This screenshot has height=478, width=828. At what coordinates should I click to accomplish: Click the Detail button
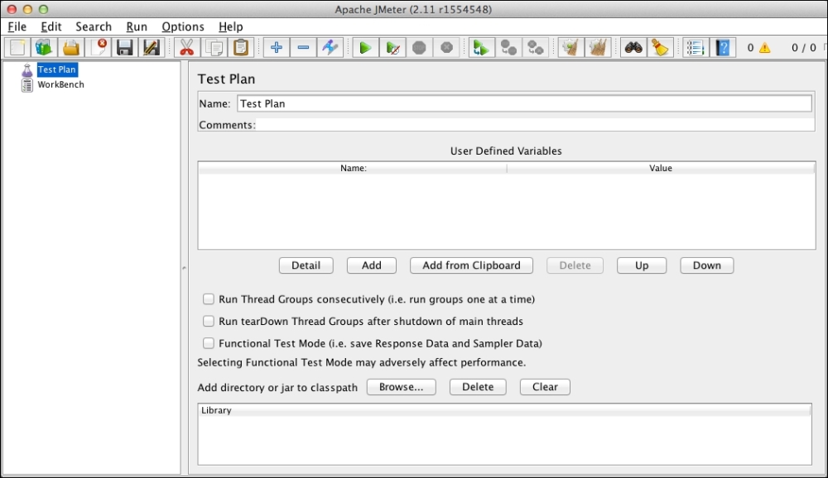(x=306, y=265)
